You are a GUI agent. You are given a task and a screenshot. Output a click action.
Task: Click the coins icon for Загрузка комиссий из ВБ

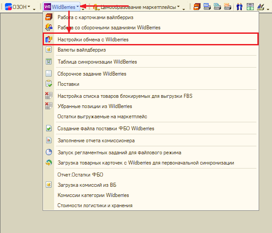point(49,185)
